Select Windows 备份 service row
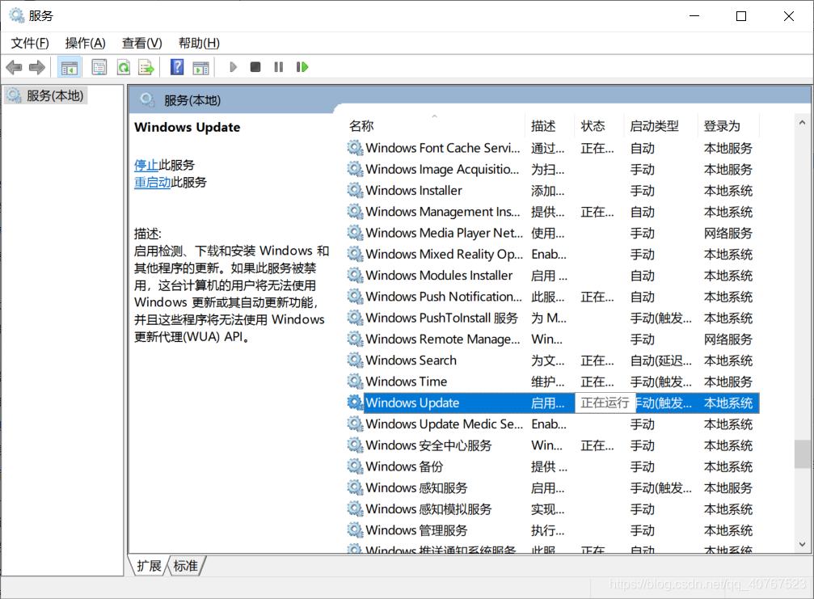814x599 pixels. point(552,466)
